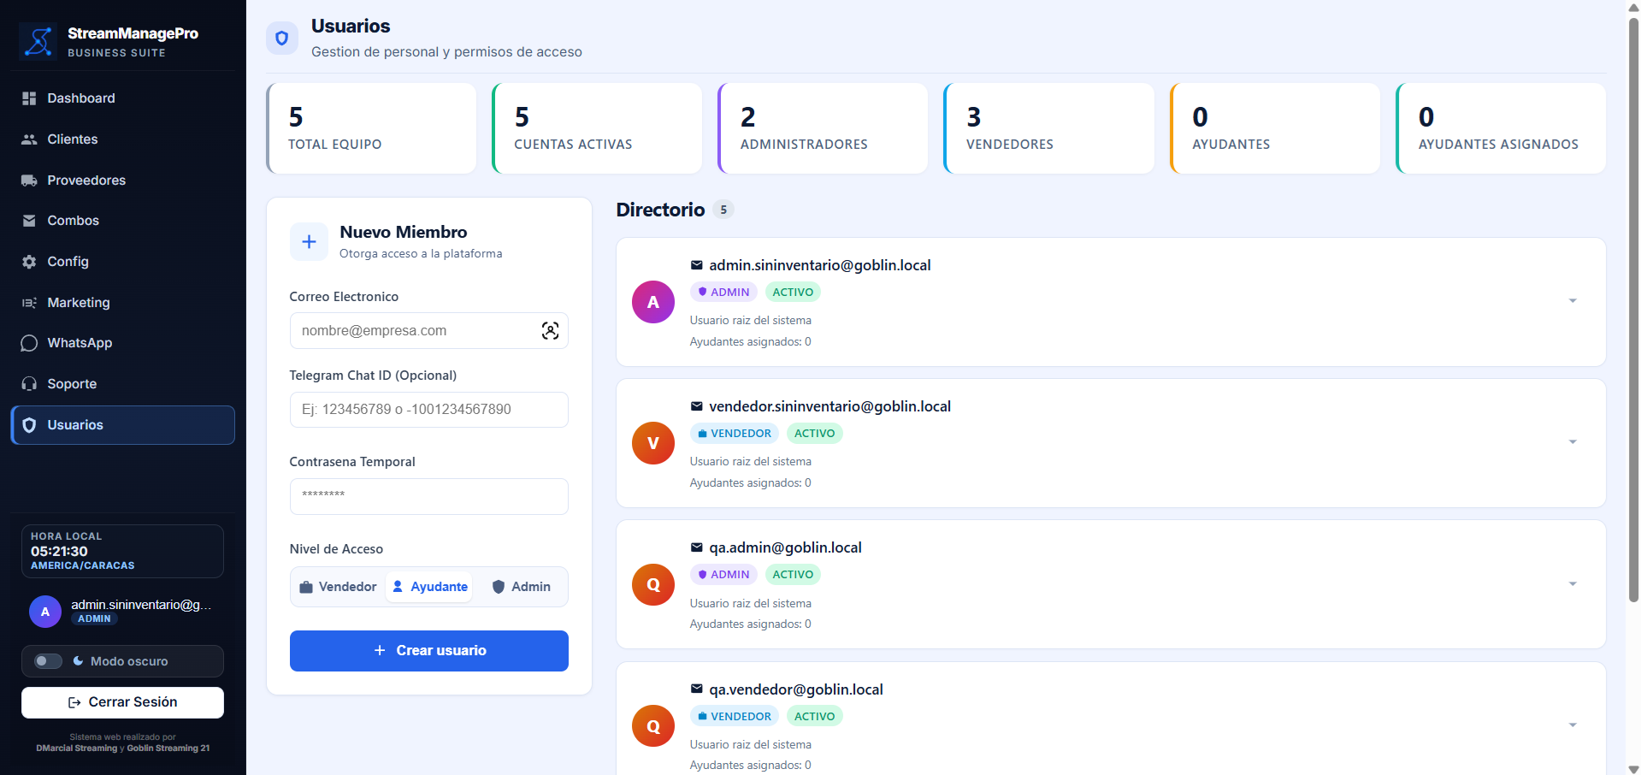Image resolution: width=1641 pixels, height=775 pixels.
Task: Click the Combos envelope icon in sidebar
Action: click(29, 221)
